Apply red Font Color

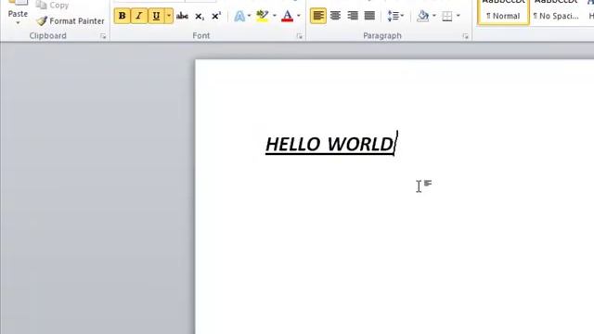[288, 16]
